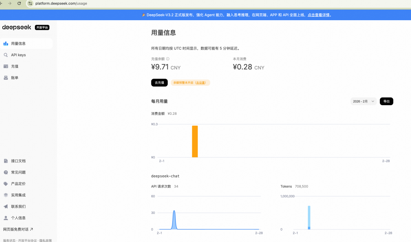The image size is (411, 242).
Task: Click the API keys magnifier icon
Action: [6, 55]
